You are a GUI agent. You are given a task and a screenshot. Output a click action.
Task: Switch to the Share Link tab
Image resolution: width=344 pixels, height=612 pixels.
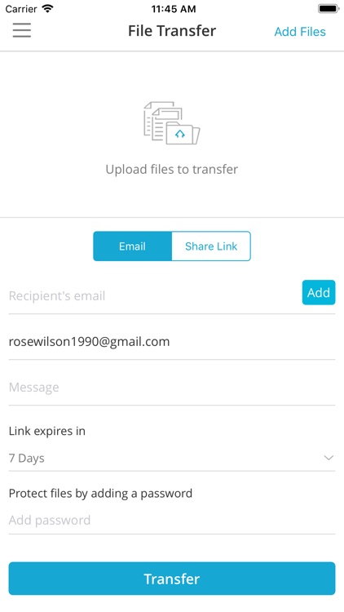(x=211, y=246)
